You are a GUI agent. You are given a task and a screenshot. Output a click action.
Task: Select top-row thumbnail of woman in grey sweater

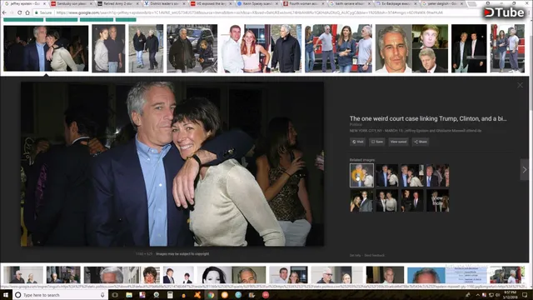(x=108, y=48)
